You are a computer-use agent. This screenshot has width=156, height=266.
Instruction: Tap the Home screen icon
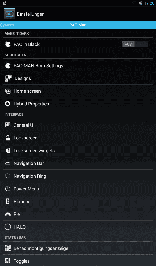[8, 91]
